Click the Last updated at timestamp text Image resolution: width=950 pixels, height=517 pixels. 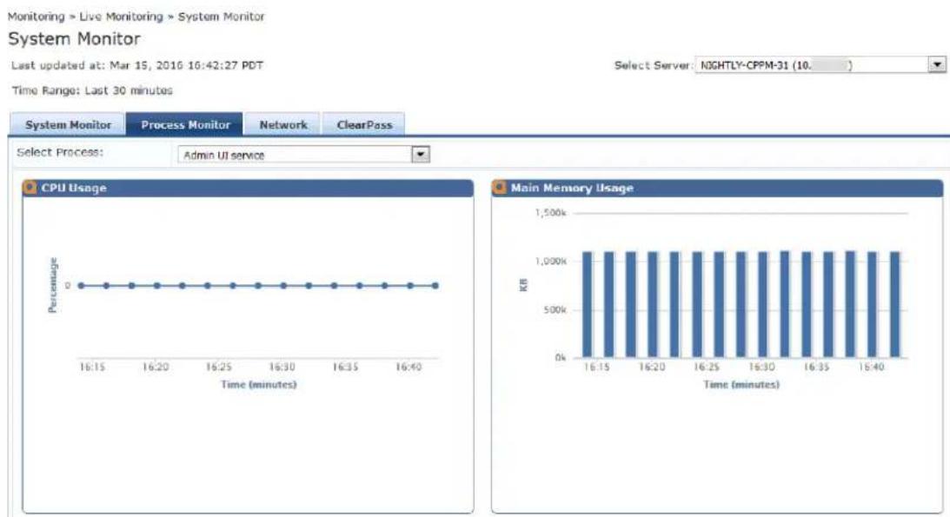[137, 65]
